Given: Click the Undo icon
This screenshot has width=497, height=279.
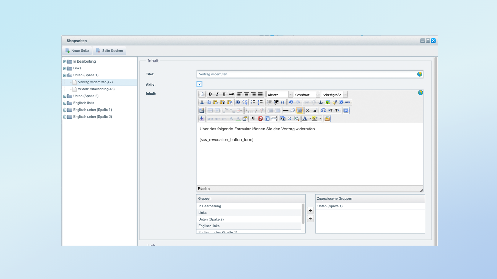Looking at the screenshot, I should [291, 102].
